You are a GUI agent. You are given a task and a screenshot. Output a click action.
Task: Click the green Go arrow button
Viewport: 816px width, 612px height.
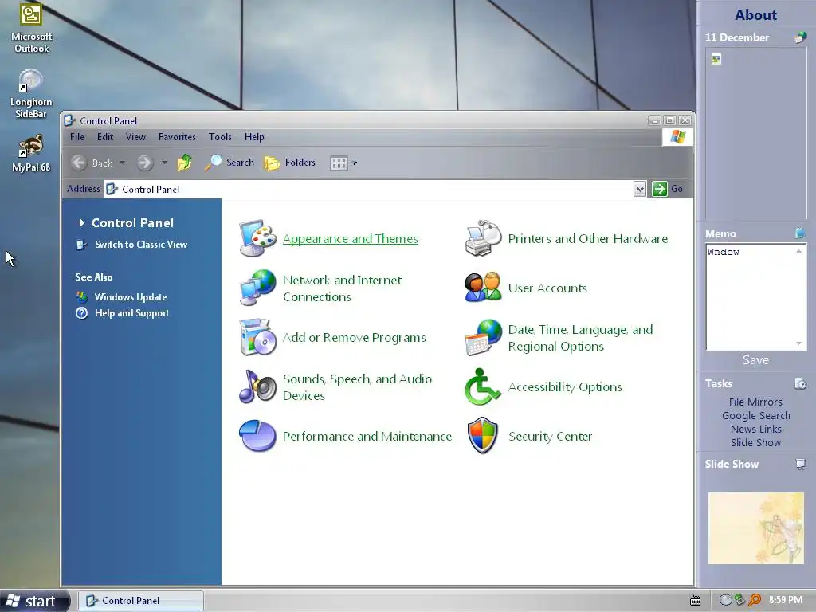coord(659,189)
